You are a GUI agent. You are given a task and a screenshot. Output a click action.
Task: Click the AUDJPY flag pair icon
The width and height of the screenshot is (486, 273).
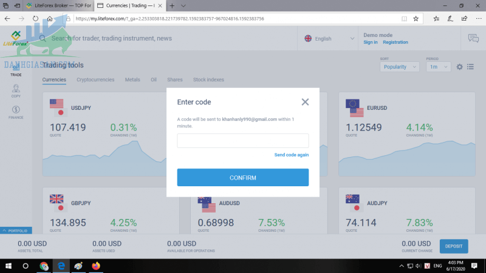click(x=354, y=203)
